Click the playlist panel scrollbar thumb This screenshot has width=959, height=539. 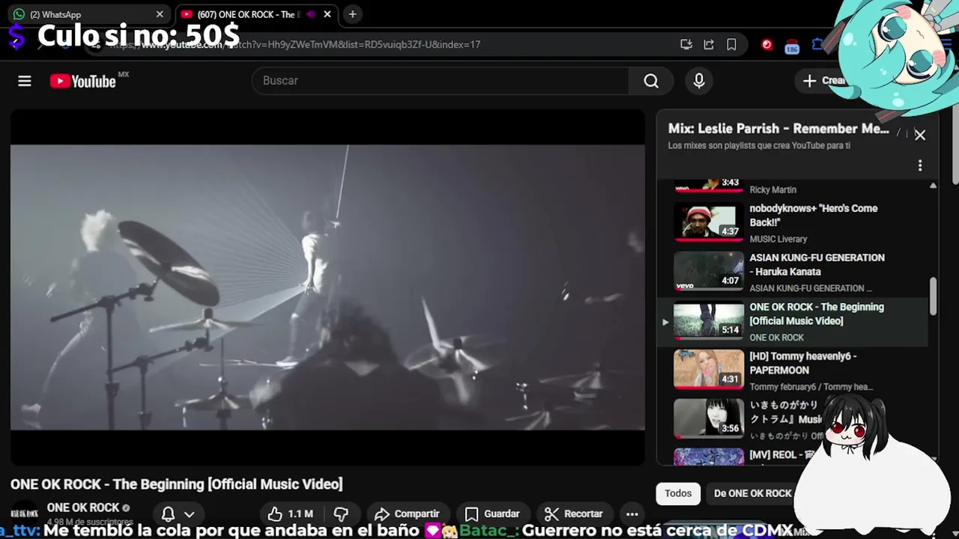(933, 296)
